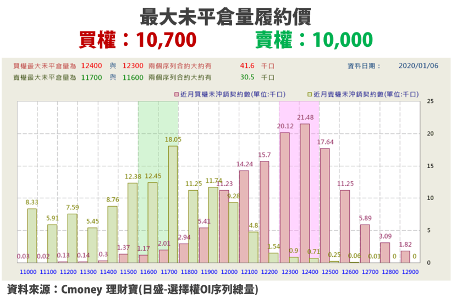Click the green bar labeled 4.8
The height and width of the screenshot is (303, 451).
(254, 247)
